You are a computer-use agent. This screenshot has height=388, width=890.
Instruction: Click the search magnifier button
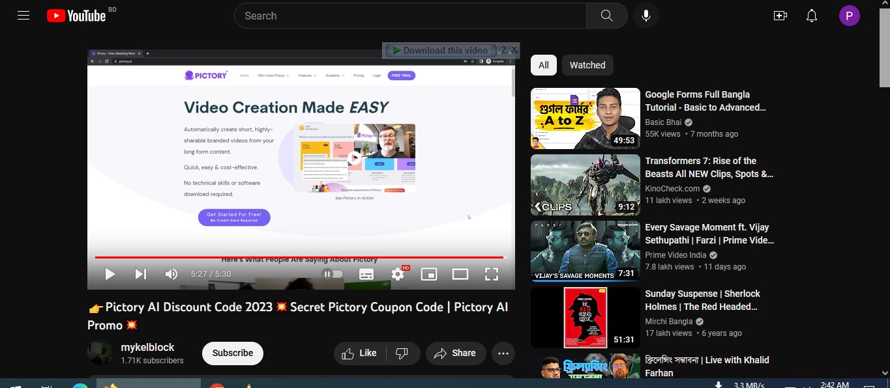click(606, 16)
